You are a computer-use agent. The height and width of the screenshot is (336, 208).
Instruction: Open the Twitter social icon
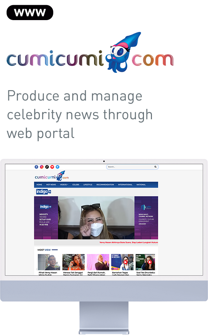coord(57,167)
